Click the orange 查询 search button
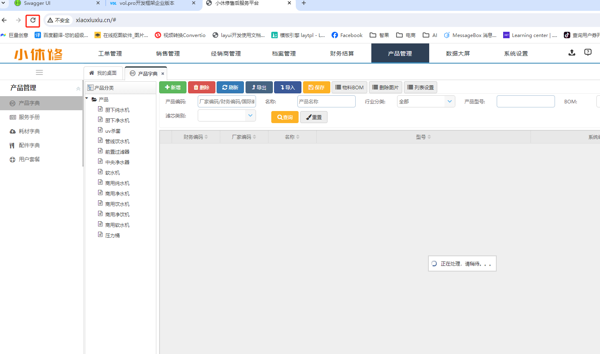The height and width of the screenshot is (354, 600). (x=285, y=117)
